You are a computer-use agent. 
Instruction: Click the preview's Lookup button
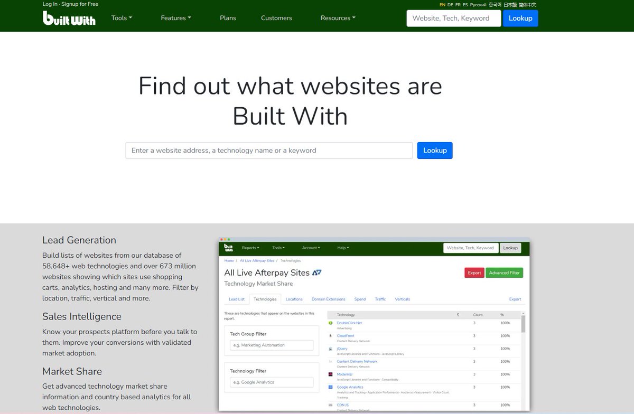point(510,248)
